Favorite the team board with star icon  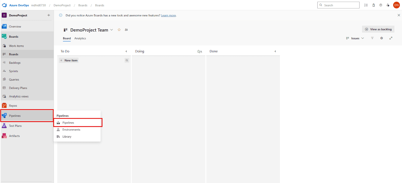[119, 30]
